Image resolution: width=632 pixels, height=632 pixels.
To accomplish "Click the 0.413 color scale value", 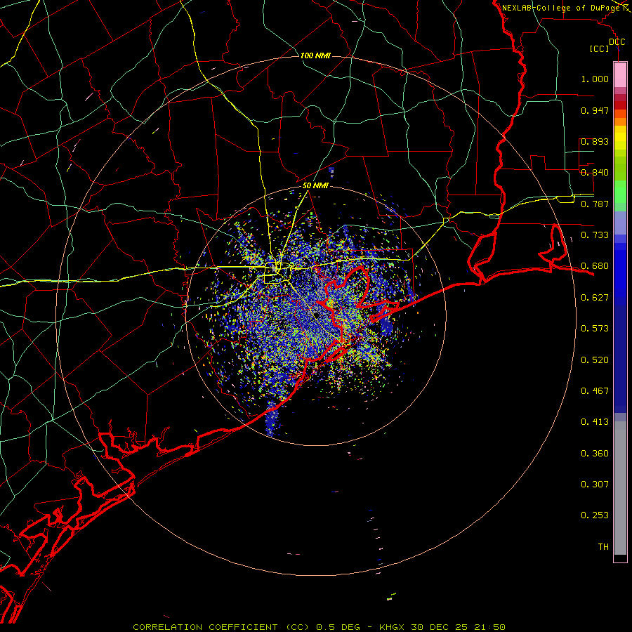I will (595, 422).
